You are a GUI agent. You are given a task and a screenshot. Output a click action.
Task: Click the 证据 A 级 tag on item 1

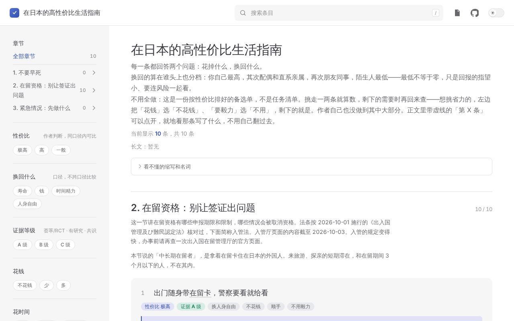point(191,307)
